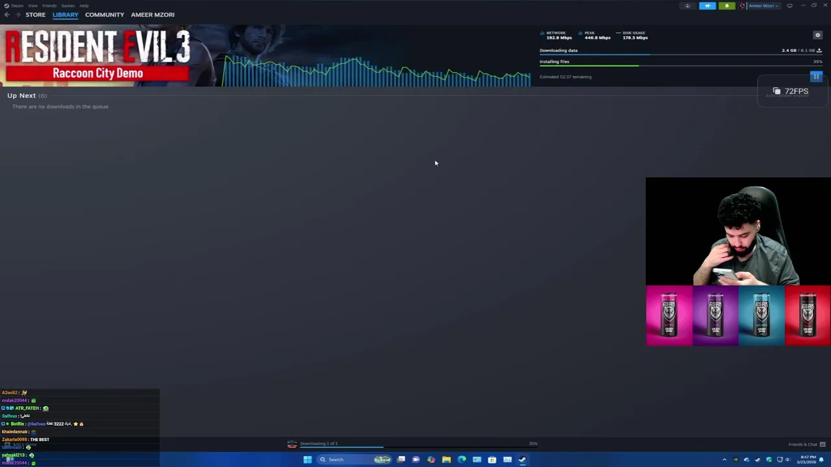Image resolution: width=831 pixels, height=467 pixels.
Task: Click the friends icon button in the top bar
Action: click(688, 6)
